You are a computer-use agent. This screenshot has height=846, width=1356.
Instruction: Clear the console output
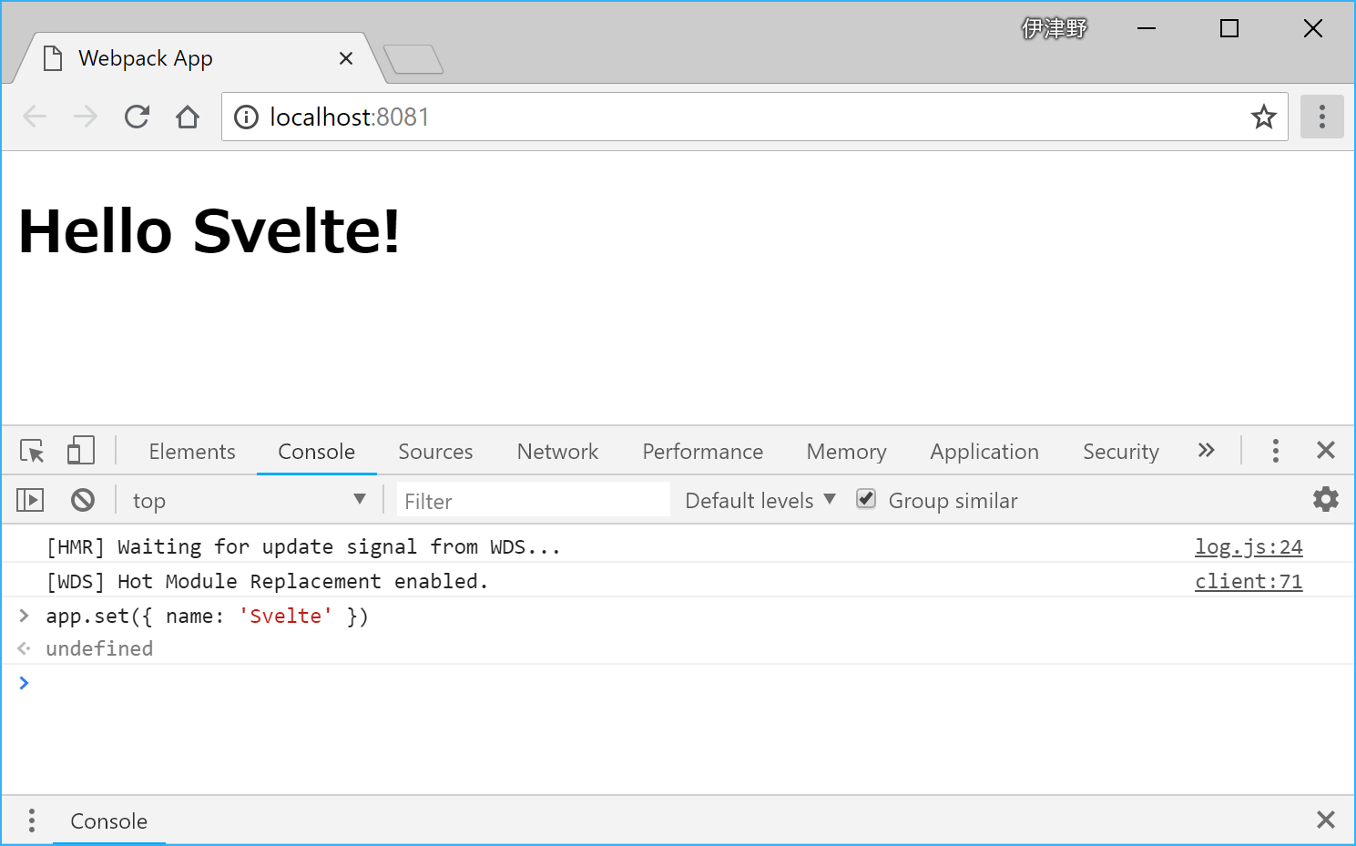[x=83, y=499]
